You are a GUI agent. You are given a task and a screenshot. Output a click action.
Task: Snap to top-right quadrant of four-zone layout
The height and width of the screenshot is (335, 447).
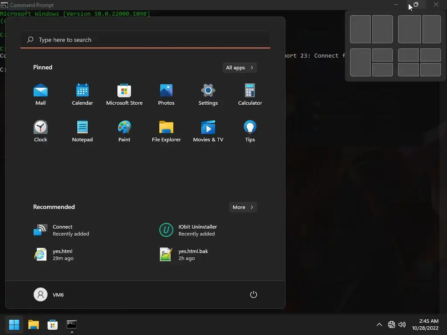point(430,55)
